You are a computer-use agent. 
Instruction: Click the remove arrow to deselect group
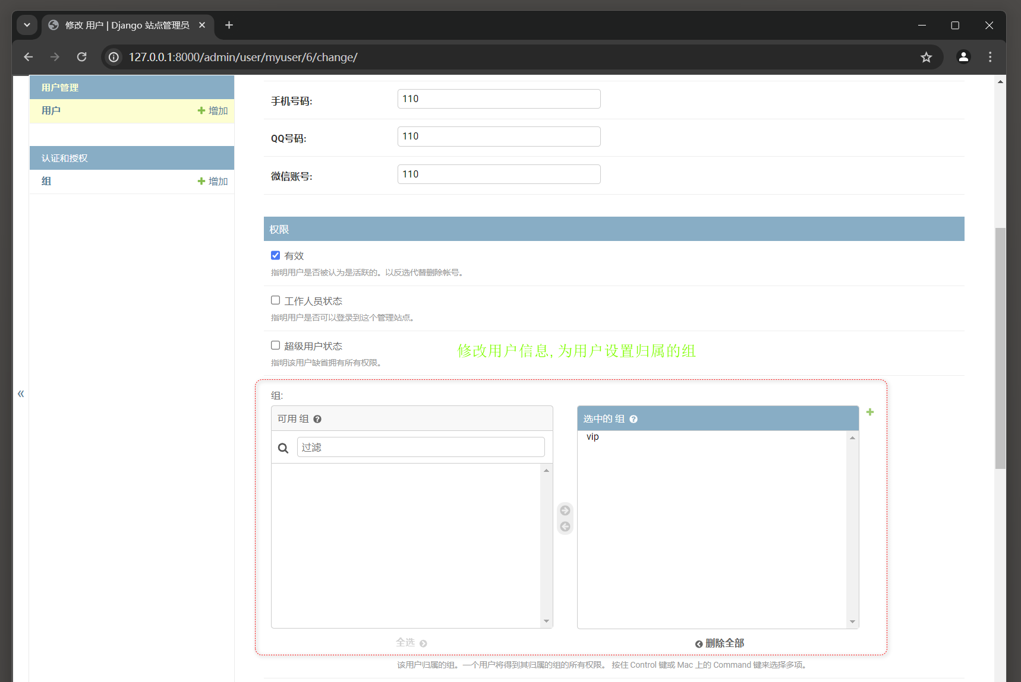565,526
